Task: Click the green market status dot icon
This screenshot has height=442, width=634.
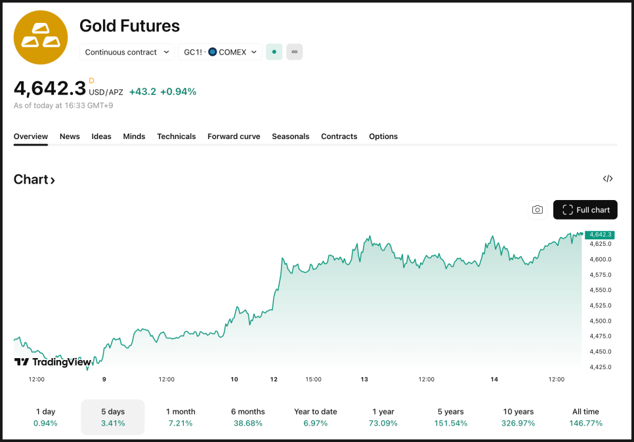Action: click(274, 52)
